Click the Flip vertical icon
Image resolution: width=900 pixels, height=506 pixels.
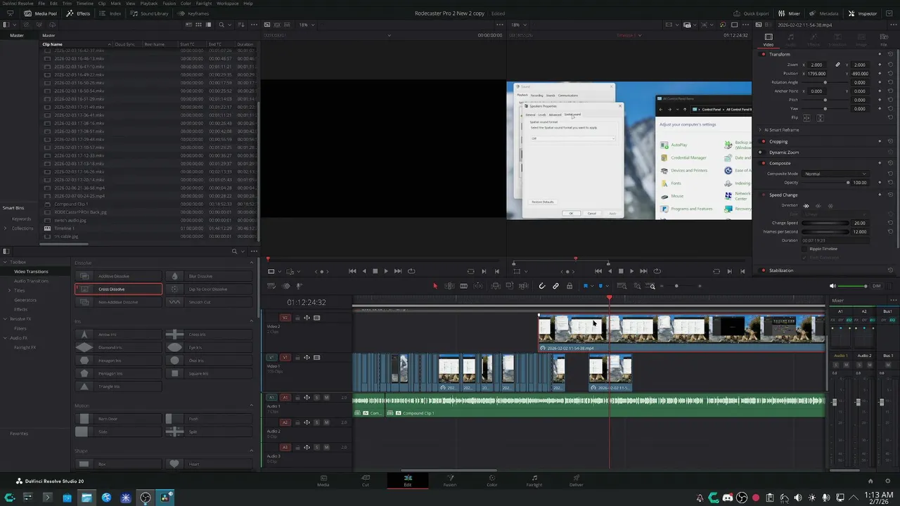(x=820, y=117)
